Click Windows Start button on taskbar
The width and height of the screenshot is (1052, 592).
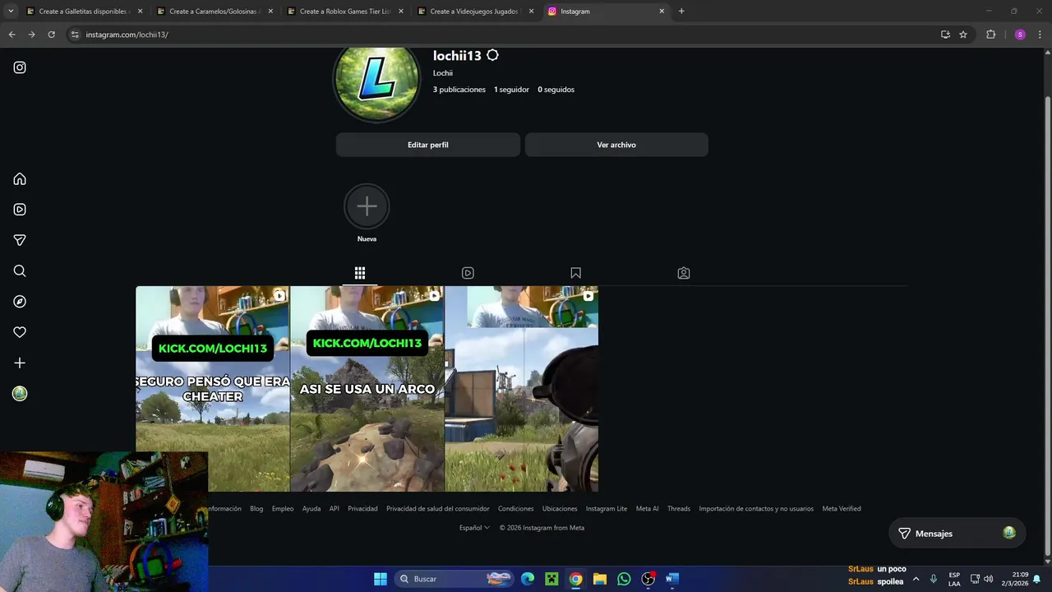pos(381,579)
